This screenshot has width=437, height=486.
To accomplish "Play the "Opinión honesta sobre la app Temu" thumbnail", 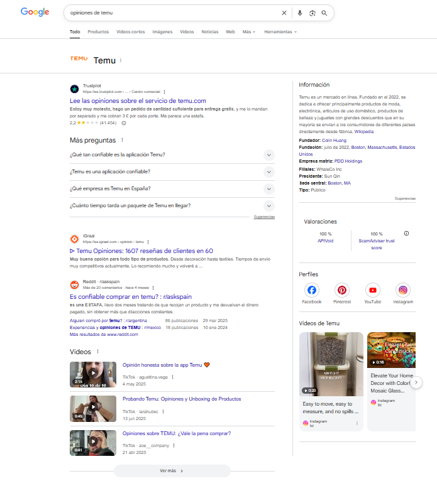I will click(x=92, y=374).
